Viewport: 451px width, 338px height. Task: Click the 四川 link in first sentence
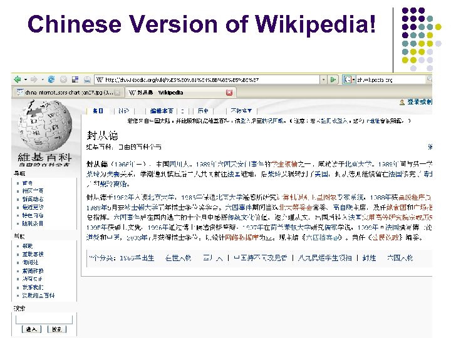pos(175,165)
